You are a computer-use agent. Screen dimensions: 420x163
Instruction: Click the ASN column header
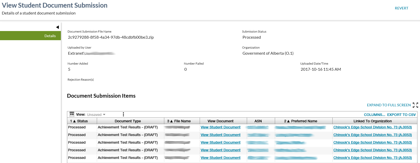[258, 121]
